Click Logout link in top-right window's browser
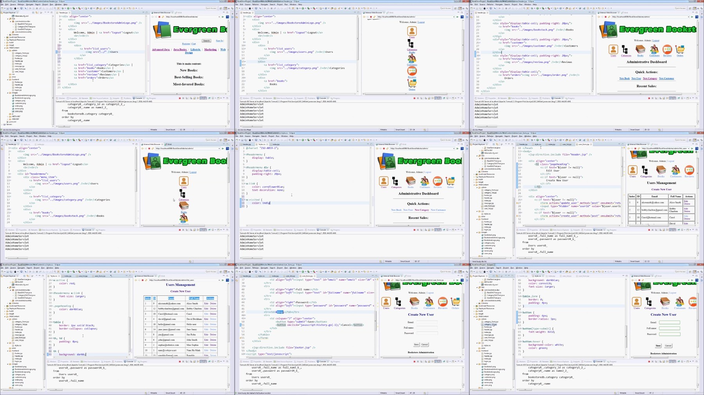The image size is (704, 395). 656,40
